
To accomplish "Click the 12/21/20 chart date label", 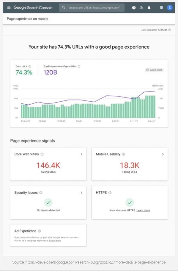I will [x=61, y=121].
